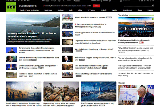The image size is (160, 107).
Task: Click Niger soldiers feature image
Action: point(61,91)
